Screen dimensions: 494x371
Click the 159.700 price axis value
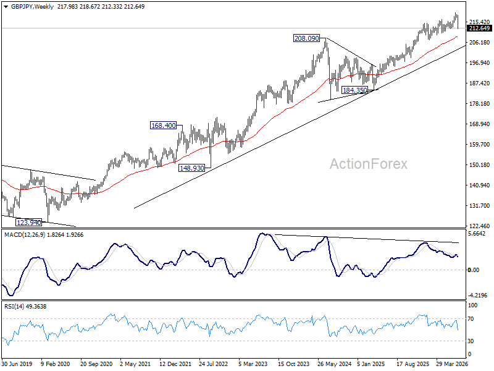pos(480,145)
